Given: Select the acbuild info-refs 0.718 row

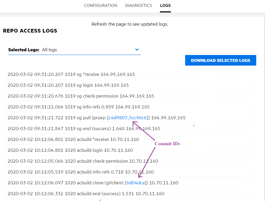Looking at the screenshot, I should [x=81, y=172].
